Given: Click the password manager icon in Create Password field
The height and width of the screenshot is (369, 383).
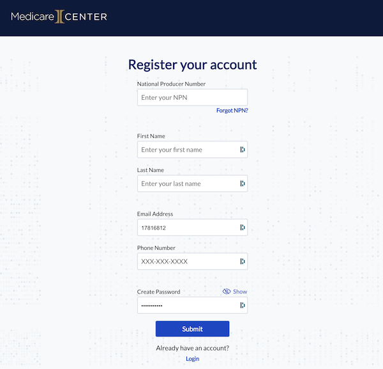Looking at the screenshot, I should tap(243, 306).
